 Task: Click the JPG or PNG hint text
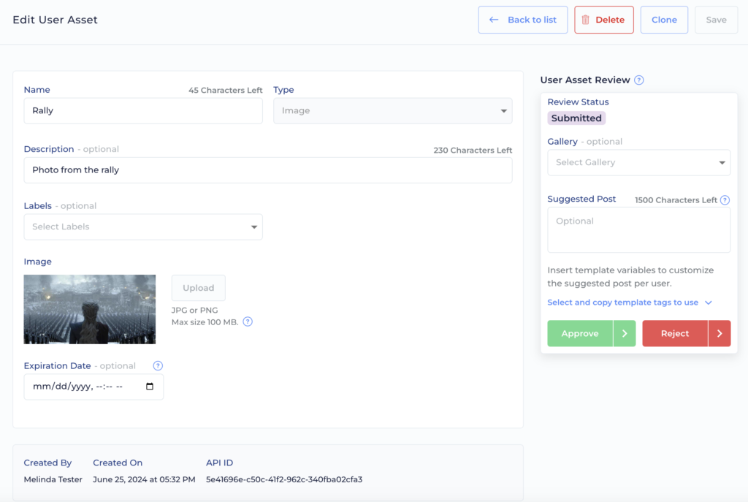click(x=194, y=310)
